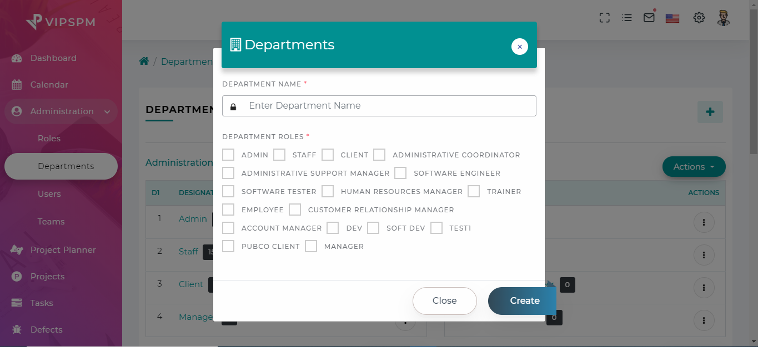Go to Users in the Administration menu
Image resolution: width=758 pixels, height=347 pixels.
[49, 193]
